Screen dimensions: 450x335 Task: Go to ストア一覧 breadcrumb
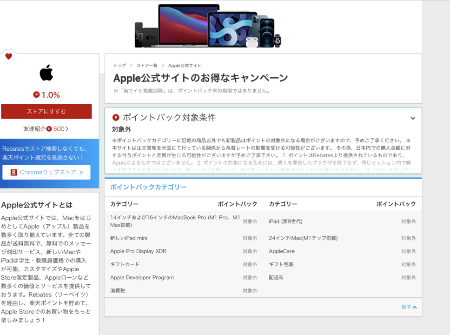point(147,66)
